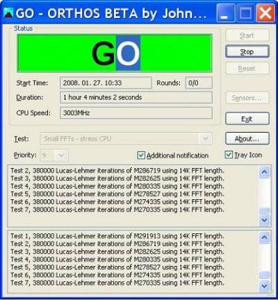
Task: Select the Test 7 line in lower log
Action: tap(117, 283)
